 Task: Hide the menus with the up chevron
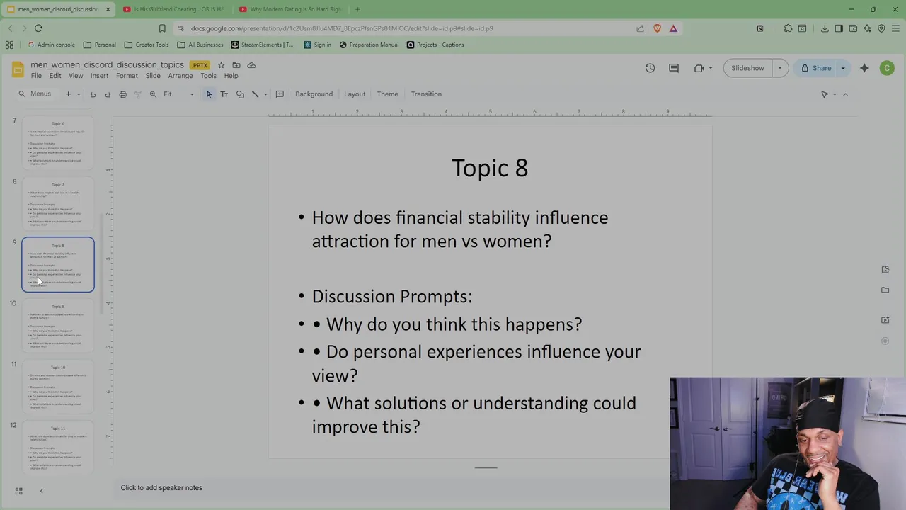pos(845,94)
